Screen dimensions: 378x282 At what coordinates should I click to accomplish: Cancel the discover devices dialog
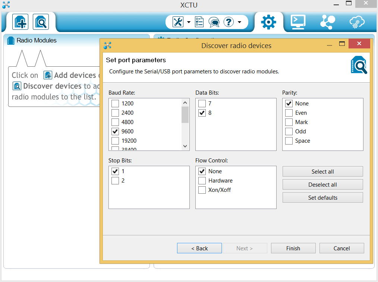[341, 248]
